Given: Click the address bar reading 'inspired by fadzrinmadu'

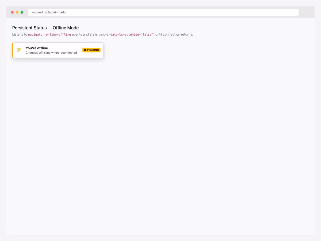Looking at the screenshot, I should coord(163,12).
